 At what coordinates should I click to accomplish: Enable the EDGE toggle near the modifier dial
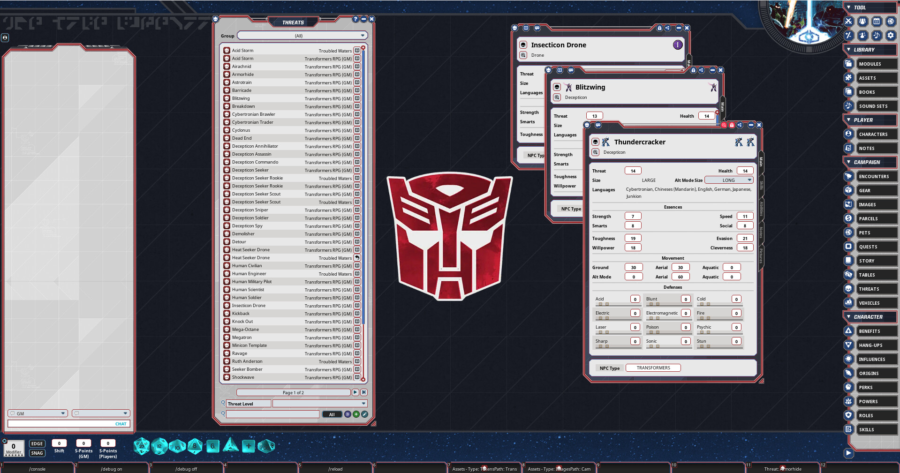pyautogui.click(x=37, y=443)
